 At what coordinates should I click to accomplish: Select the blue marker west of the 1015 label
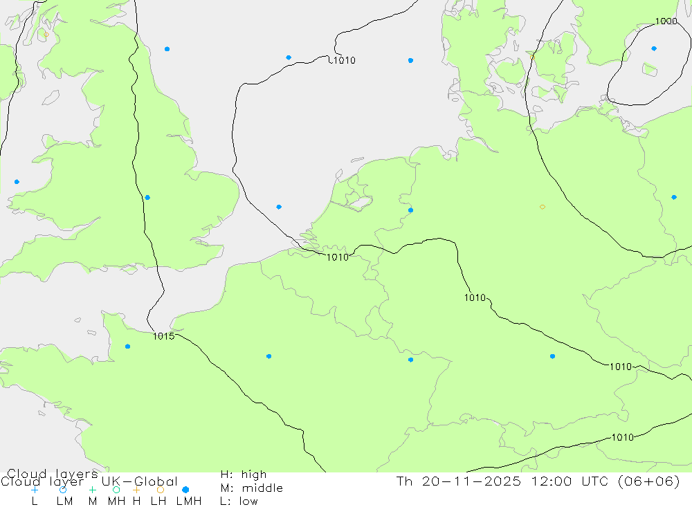(127, 347)
